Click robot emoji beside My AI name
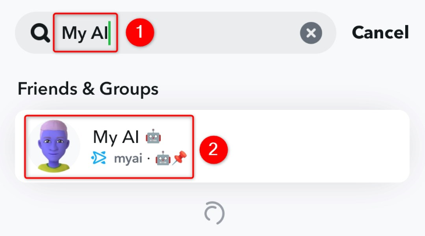 coord(153,137)
